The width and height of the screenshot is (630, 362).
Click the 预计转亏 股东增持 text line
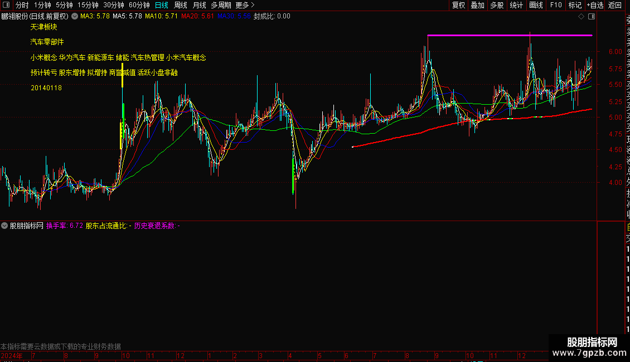click(x=104, y=72)
